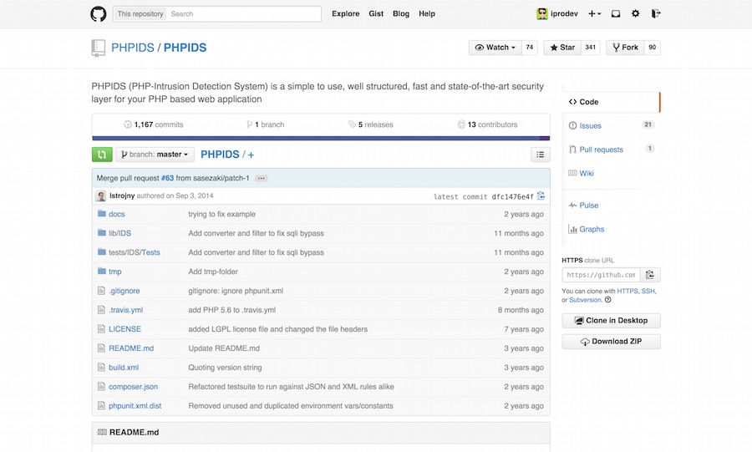
Task: Open pull request #63 link
Action: (x=167, y=178)
